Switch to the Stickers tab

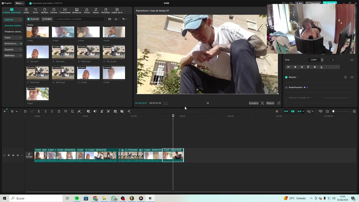[x=45, y=11]
